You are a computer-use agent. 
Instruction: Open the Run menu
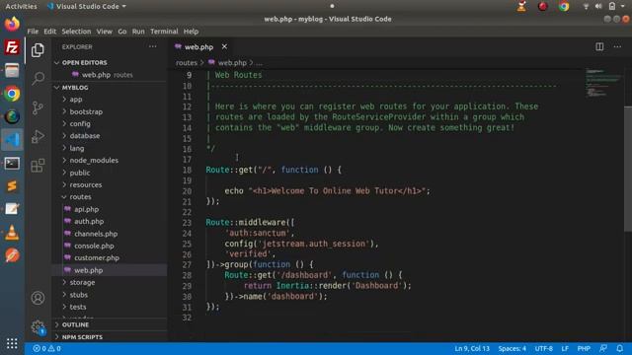point(138,32)
